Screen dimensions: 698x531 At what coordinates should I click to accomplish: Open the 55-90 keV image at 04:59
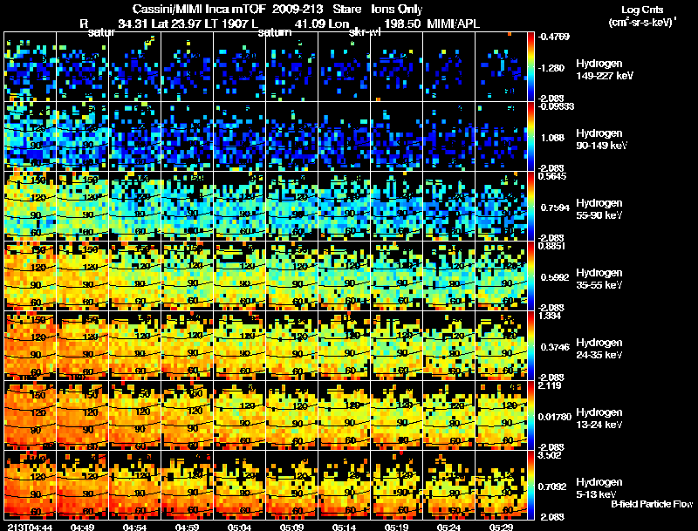[188, 206]
